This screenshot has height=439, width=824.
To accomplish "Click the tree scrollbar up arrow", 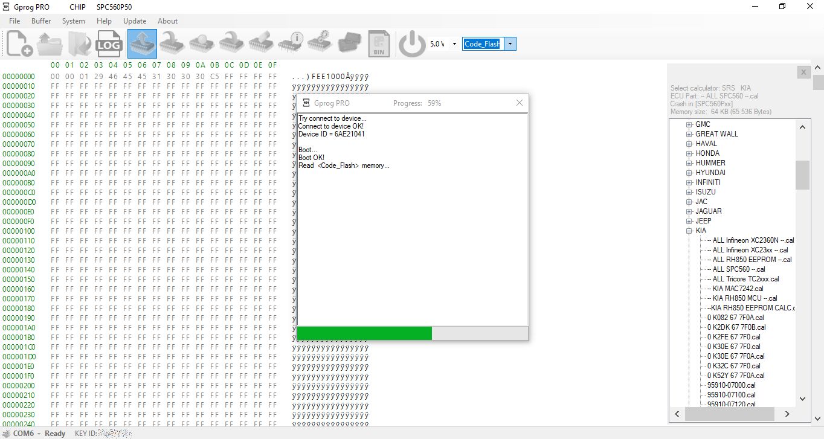I will [802, 127].
